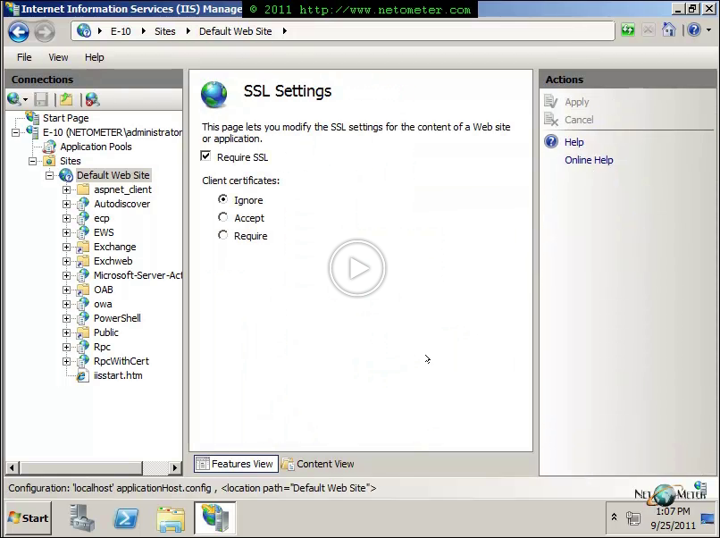The height and width of the screenshot is (538, 720).
Task: Switch to the Content View tab
Action: click(318, 464)
